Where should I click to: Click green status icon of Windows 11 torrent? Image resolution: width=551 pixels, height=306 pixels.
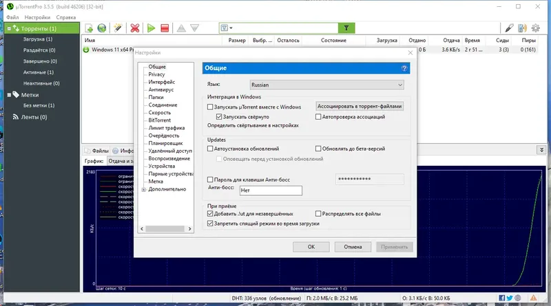pyautogui.click(x=86, y=50)
